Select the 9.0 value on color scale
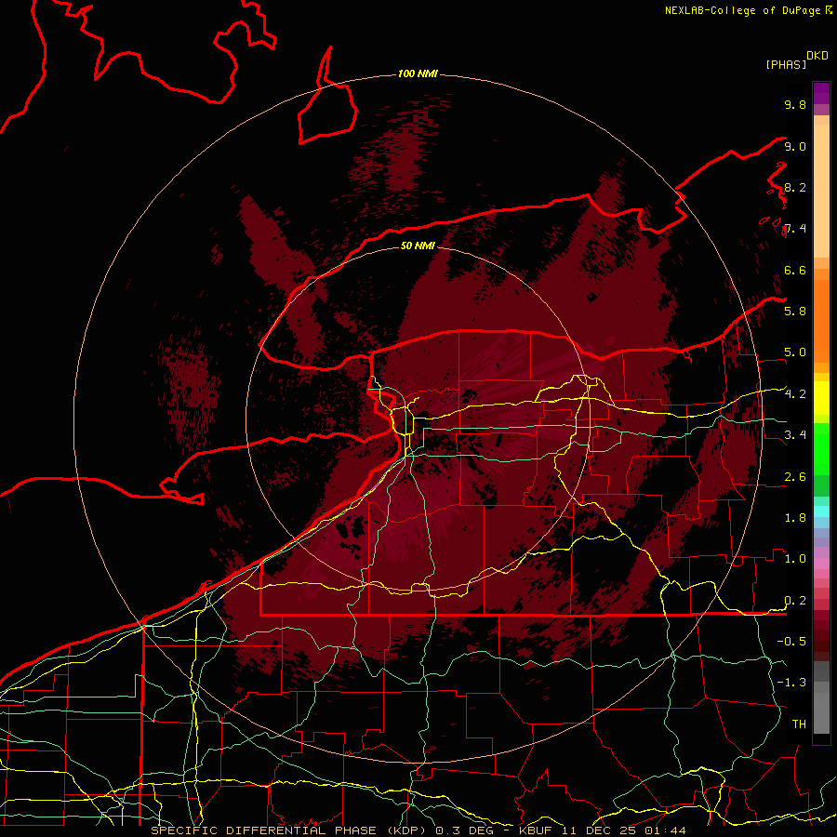 click(x=795, y=146)
